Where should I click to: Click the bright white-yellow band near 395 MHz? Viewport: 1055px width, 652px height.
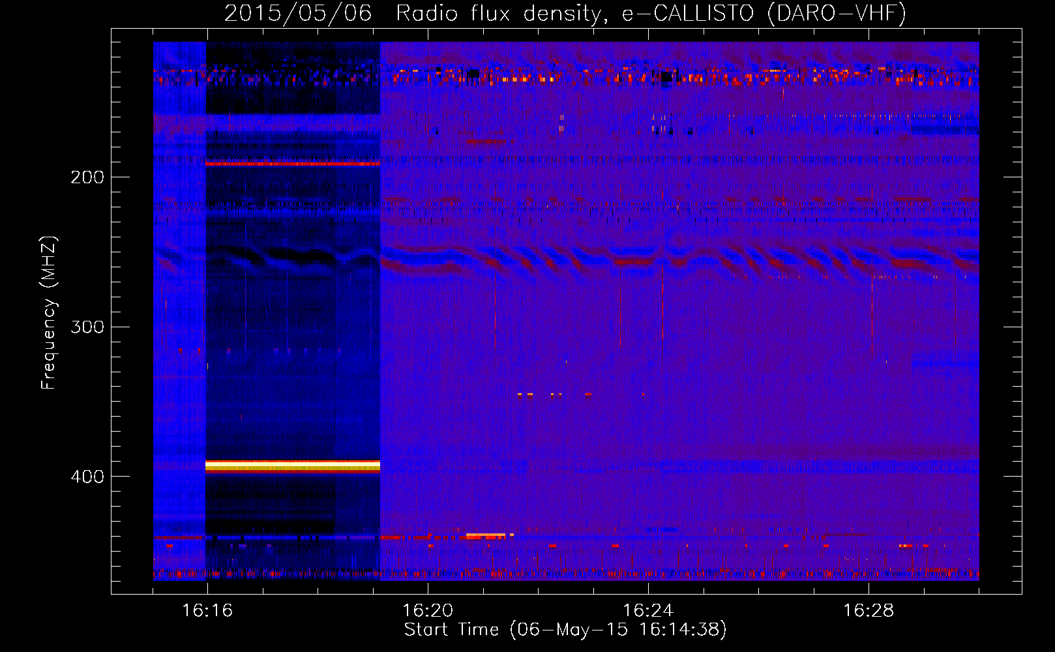click(293, 466)
